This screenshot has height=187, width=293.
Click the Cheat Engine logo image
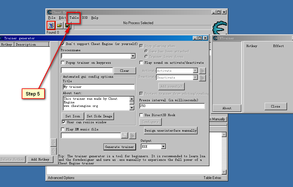[x=220, y=27]
